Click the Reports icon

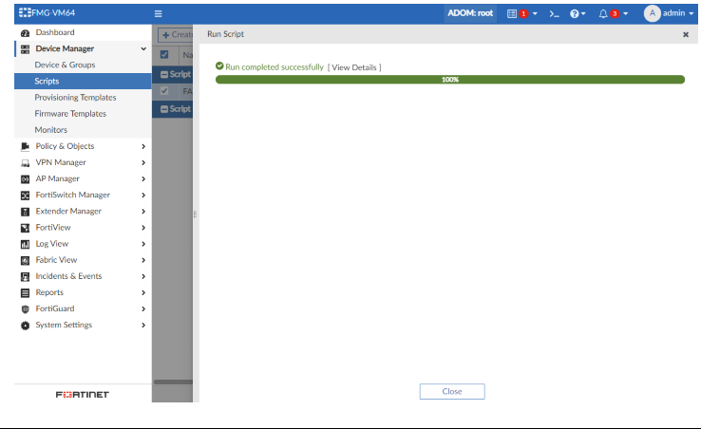tap(25, 292)
